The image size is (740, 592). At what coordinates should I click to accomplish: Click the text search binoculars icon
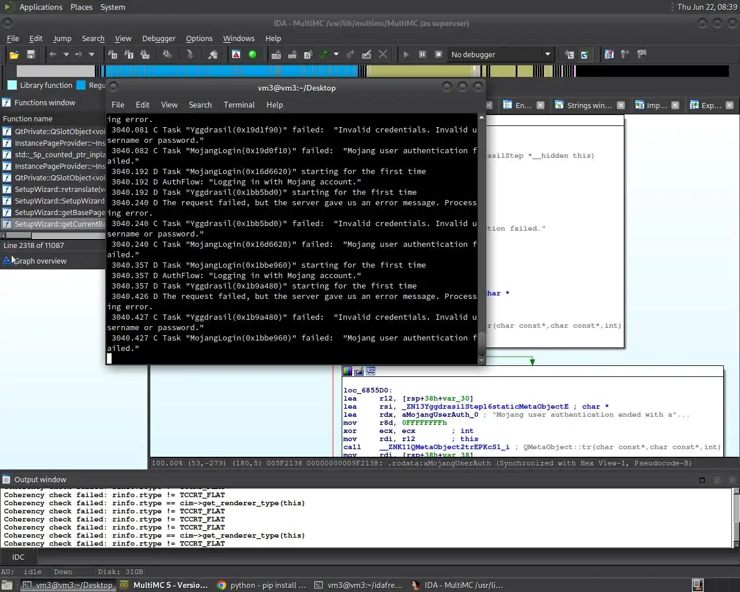(129, 54)
